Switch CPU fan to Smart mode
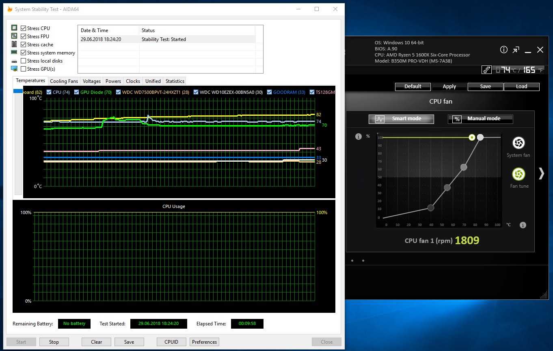 tap(401, 119)
